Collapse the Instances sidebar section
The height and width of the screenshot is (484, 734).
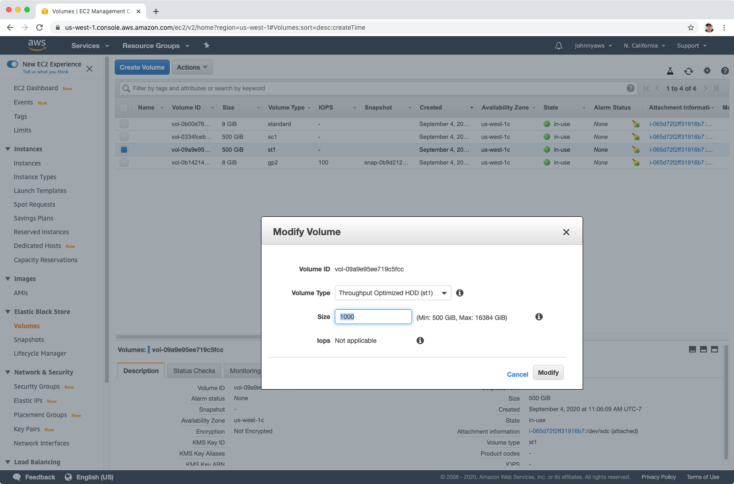coord(8,149)
